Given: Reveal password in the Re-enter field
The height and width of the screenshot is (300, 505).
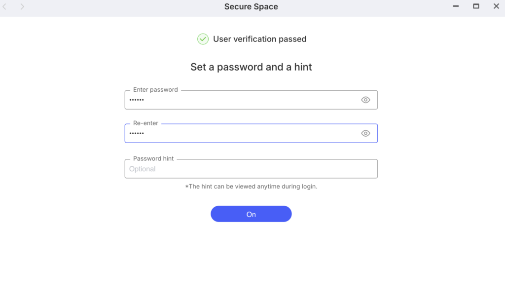Looking at the screenshot, I should click(x=365, y=133).
